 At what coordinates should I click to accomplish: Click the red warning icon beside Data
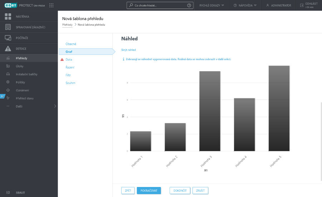pos(62,59)
